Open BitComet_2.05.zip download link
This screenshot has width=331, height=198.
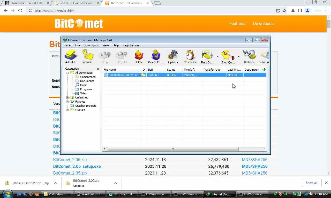[70, 173]
